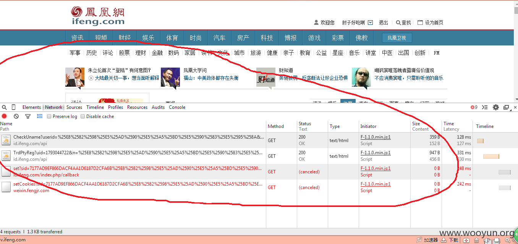Viewport: 518px width, 244px height.
Task: Open the 科技 navigation item
Action: (267, 38)
